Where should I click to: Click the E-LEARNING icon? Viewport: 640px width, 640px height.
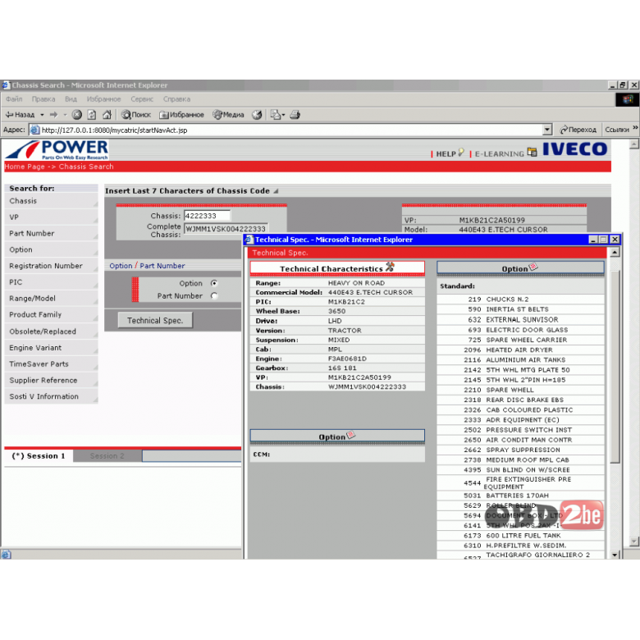click(532, 153)
